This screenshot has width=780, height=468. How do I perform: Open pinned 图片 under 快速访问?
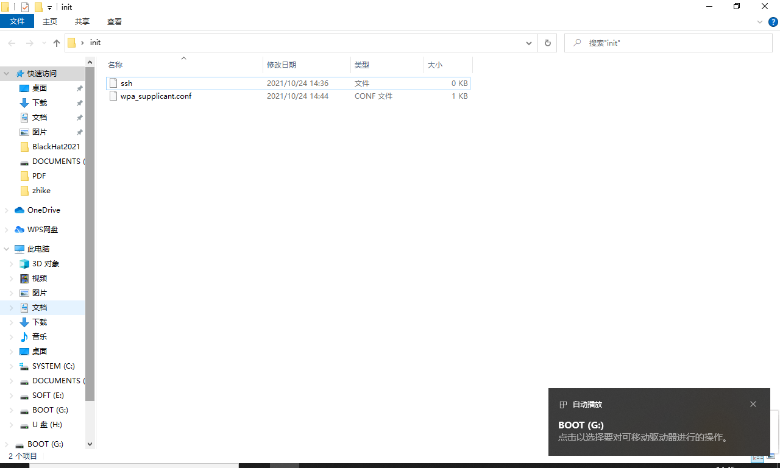point(40,132)
